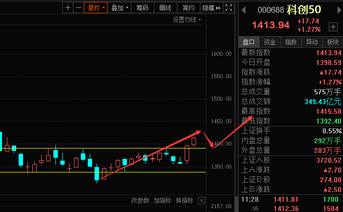Switch to 简约 view
Viewport: 343px width, 212px height.
[188, 8]
